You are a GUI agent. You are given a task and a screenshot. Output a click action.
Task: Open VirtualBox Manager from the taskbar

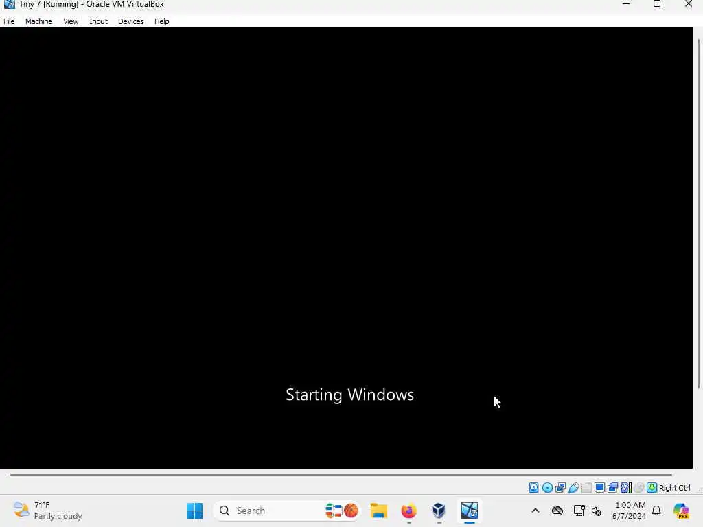tap(439, 511)
